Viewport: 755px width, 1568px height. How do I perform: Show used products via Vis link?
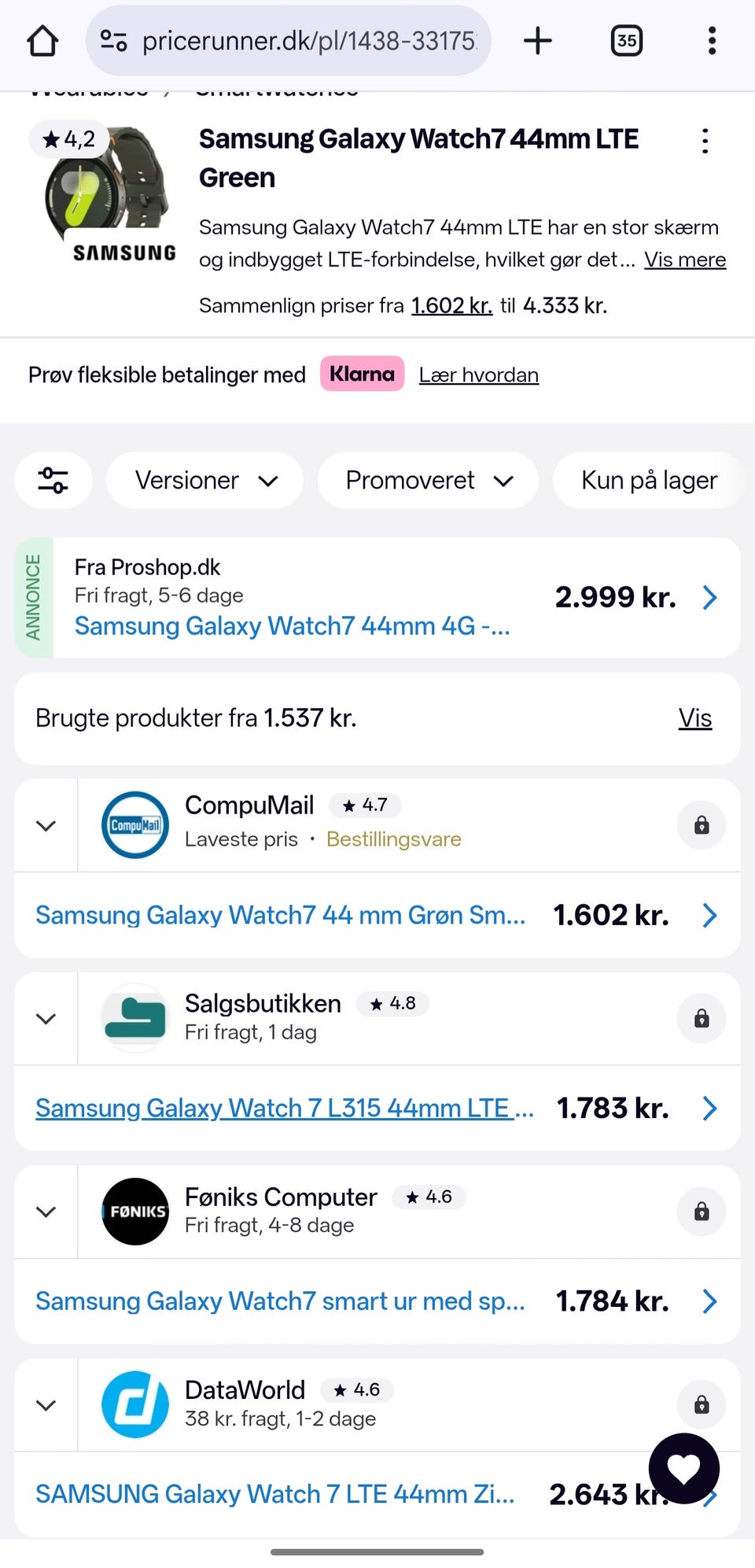pyautogui.click(x=694, y=718)
